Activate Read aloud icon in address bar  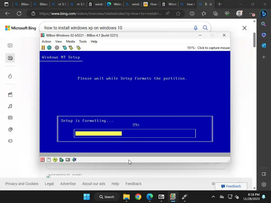(168, 13)
